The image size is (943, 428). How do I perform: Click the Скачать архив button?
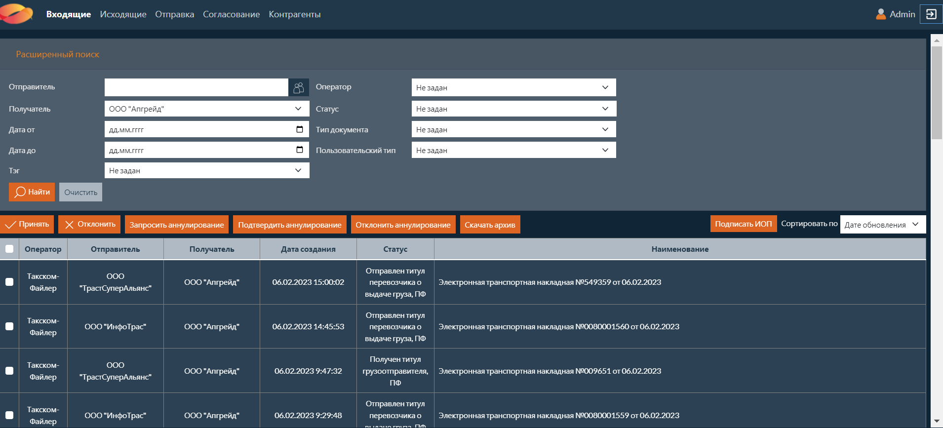490,224
